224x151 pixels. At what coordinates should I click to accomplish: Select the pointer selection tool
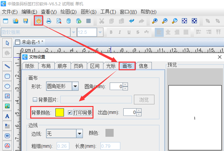[x=7, y=43]
